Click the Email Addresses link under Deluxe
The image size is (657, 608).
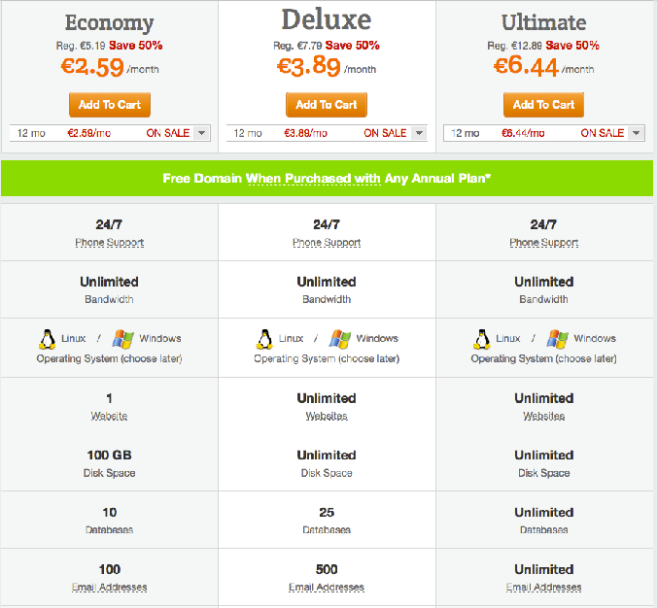[x=327, y=587]
